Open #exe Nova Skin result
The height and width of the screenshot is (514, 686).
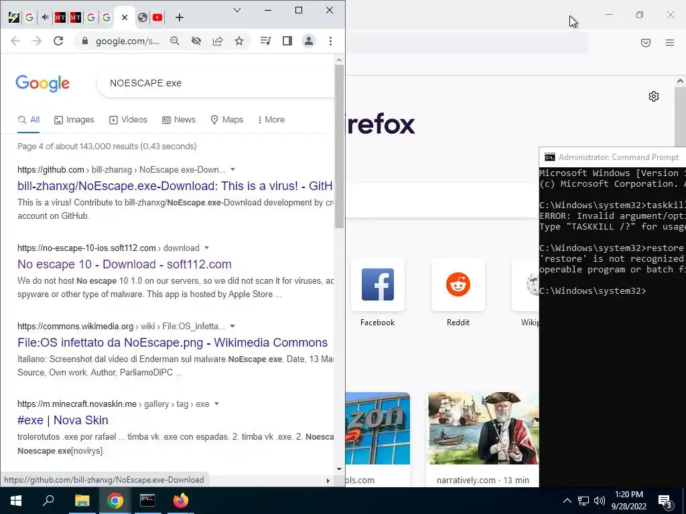pyautogui.click(x=62, y=420)
